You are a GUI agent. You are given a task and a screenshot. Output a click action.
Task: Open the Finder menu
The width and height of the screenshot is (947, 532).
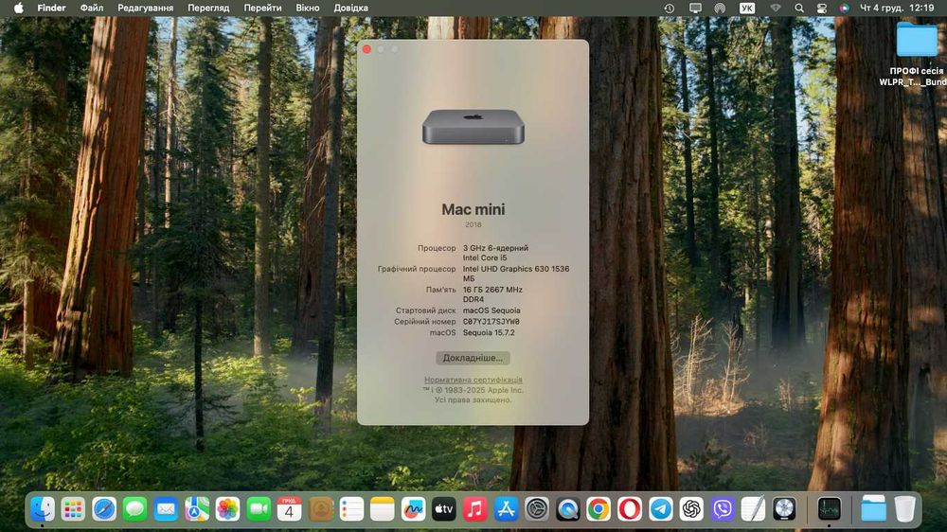tap(51, 8)
